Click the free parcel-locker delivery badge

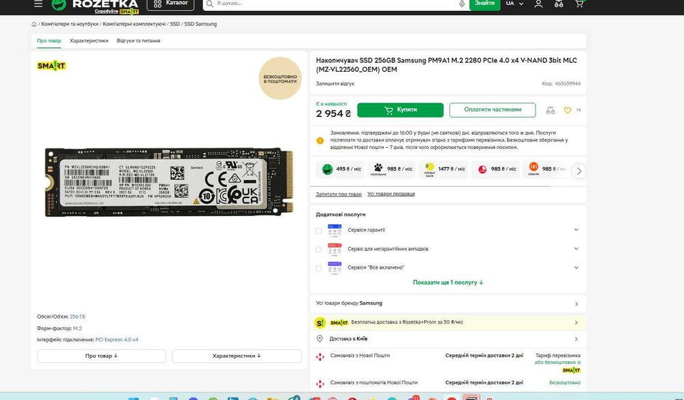point(280,79)
